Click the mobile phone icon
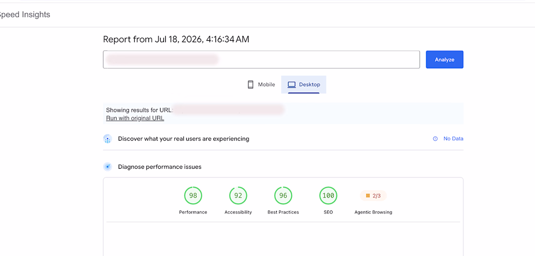The image size is (535, 256). (250, 85)
